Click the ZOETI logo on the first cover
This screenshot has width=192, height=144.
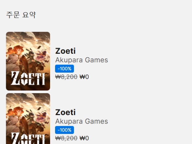pos(28,79)
